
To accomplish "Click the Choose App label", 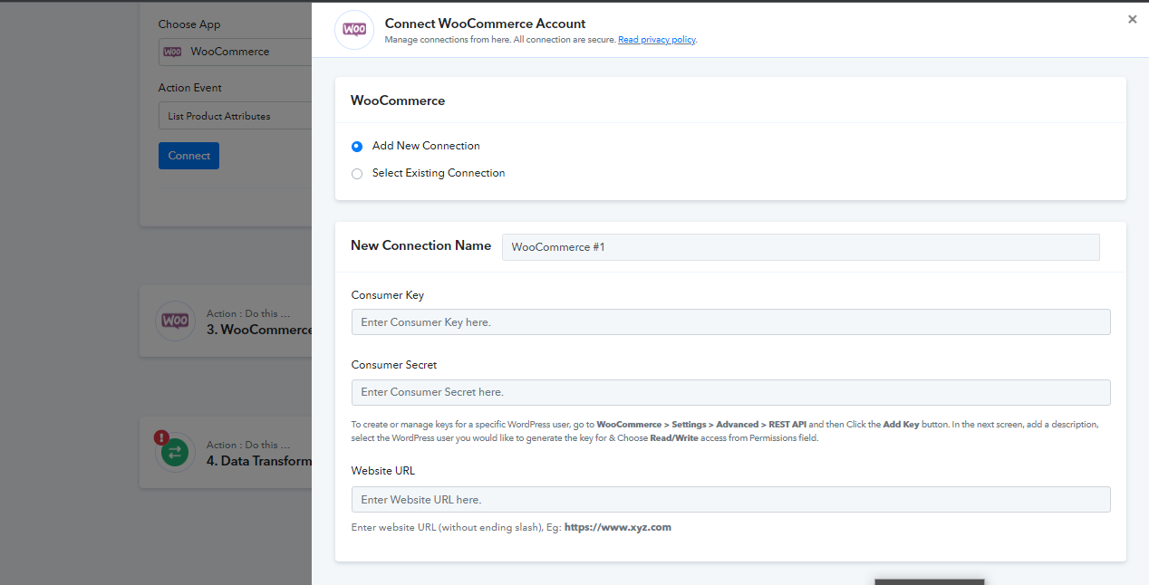I will pos(189,24).
